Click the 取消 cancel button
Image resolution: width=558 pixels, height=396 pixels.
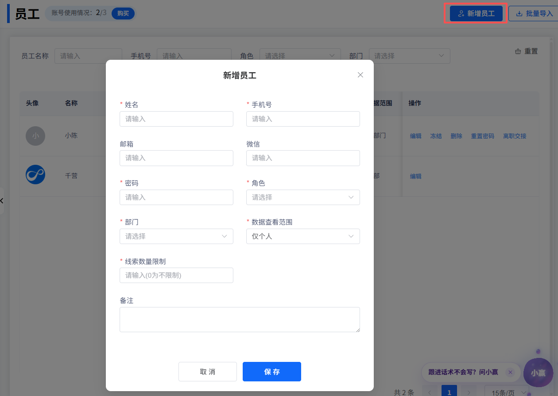pos(207,372)
